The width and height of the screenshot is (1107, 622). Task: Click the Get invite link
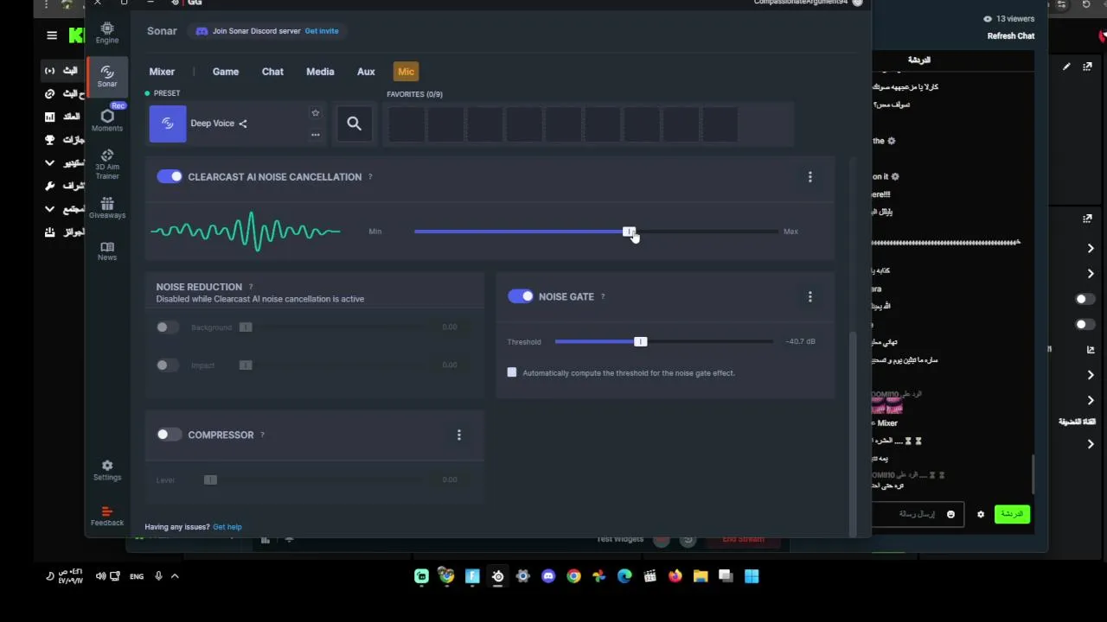pos(322,31)
